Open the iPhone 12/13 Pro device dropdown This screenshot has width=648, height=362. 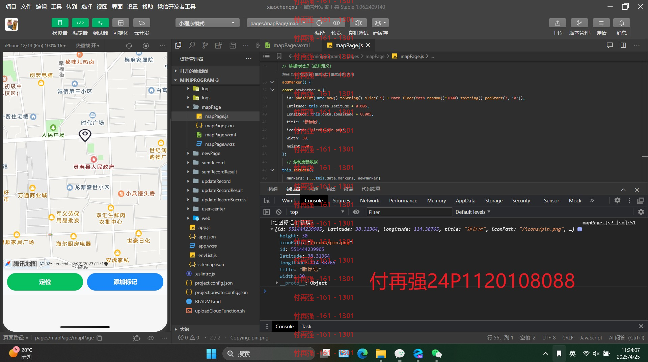tap(35, 45)
